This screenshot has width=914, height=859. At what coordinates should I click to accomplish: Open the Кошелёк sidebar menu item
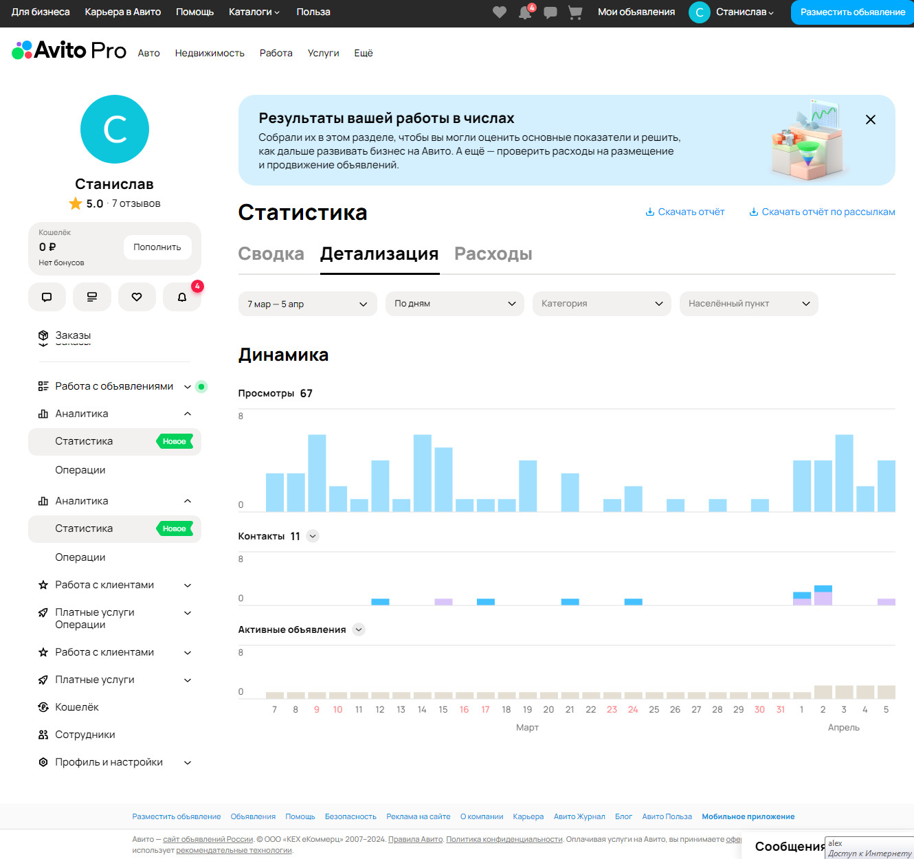click(77, 707)
